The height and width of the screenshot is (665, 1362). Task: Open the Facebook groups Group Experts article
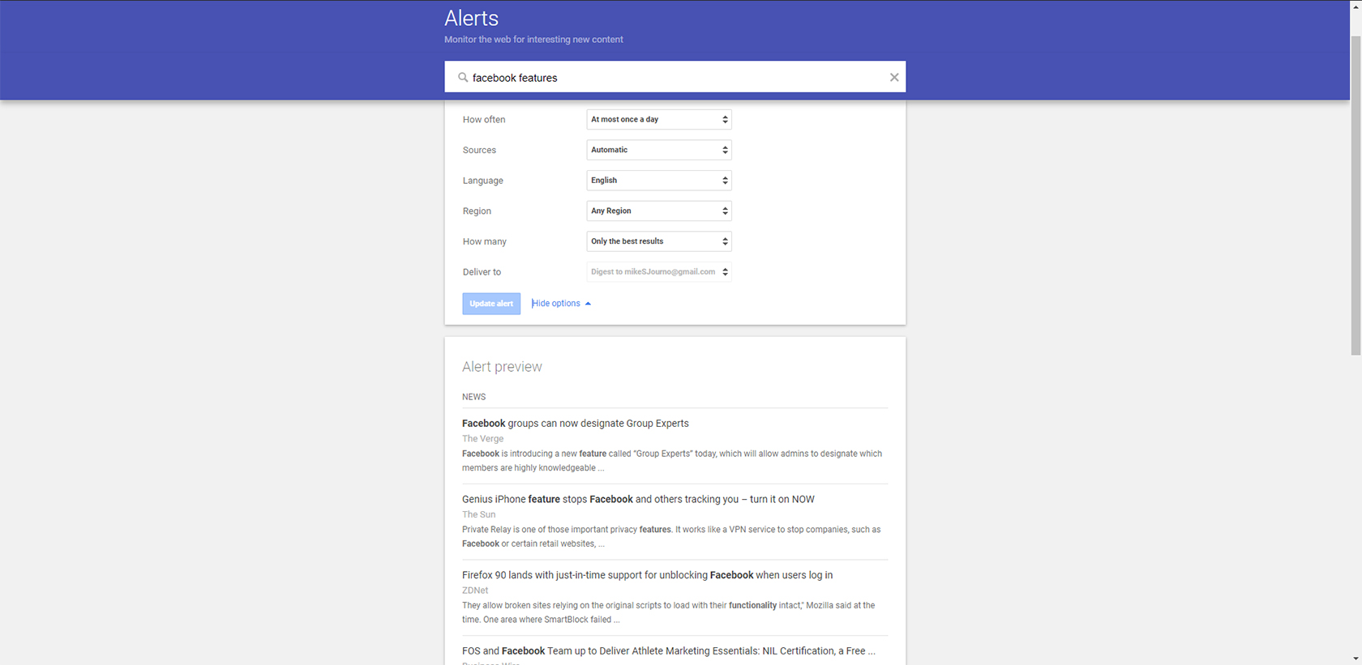pos(575,424)
